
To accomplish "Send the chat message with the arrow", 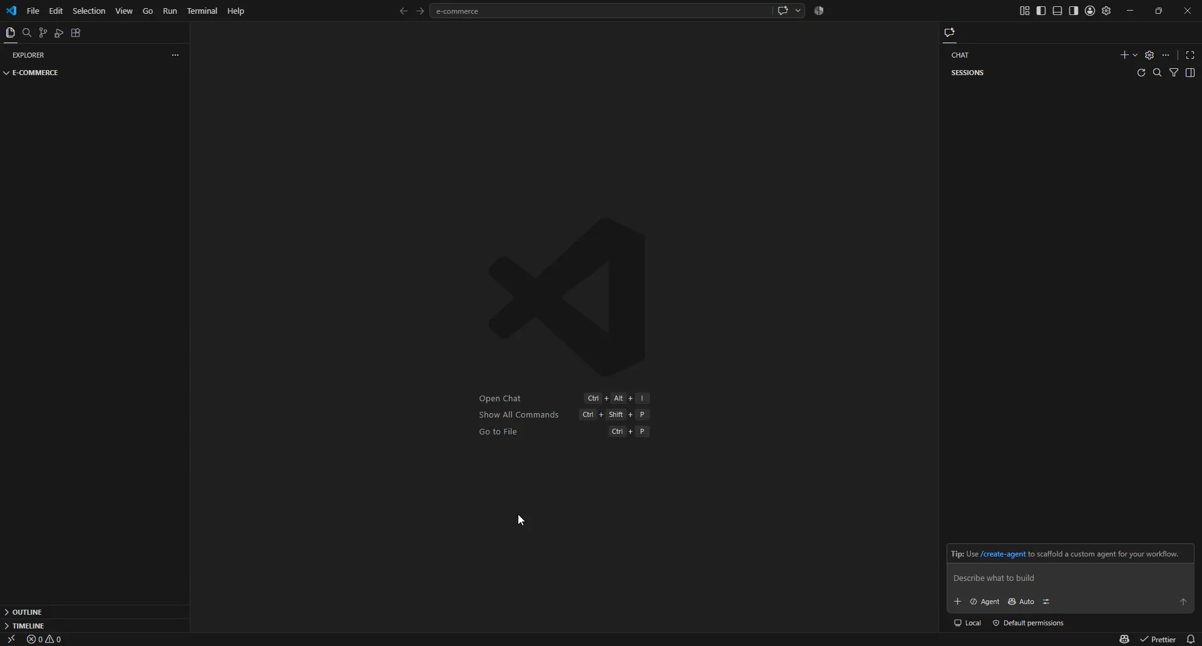I will pos(1183,602).
